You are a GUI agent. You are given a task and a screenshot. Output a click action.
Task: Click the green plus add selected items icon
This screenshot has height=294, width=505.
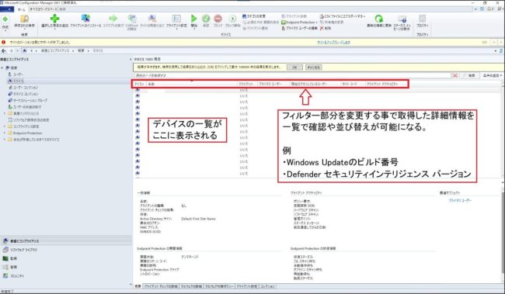54,19
